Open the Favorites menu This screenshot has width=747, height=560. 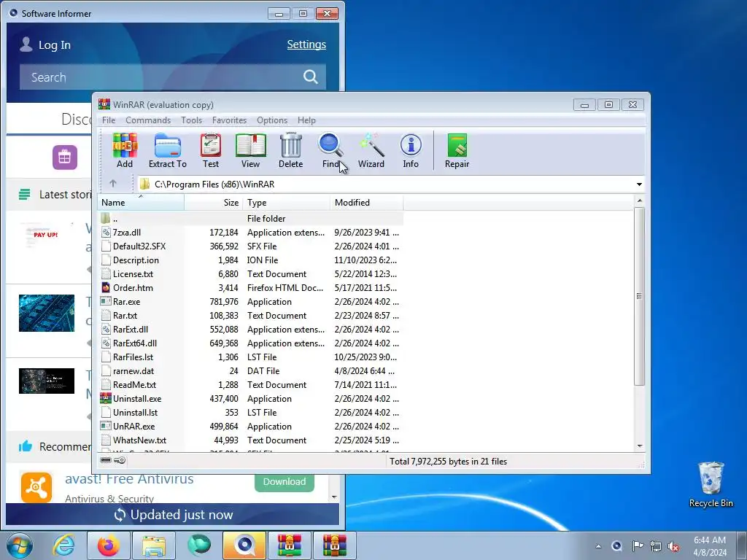[x=229, y=120]
